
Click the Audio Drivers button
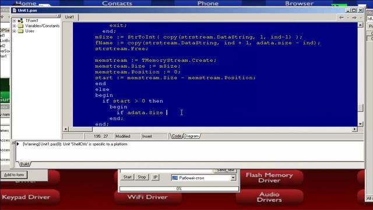pos(269,197)
